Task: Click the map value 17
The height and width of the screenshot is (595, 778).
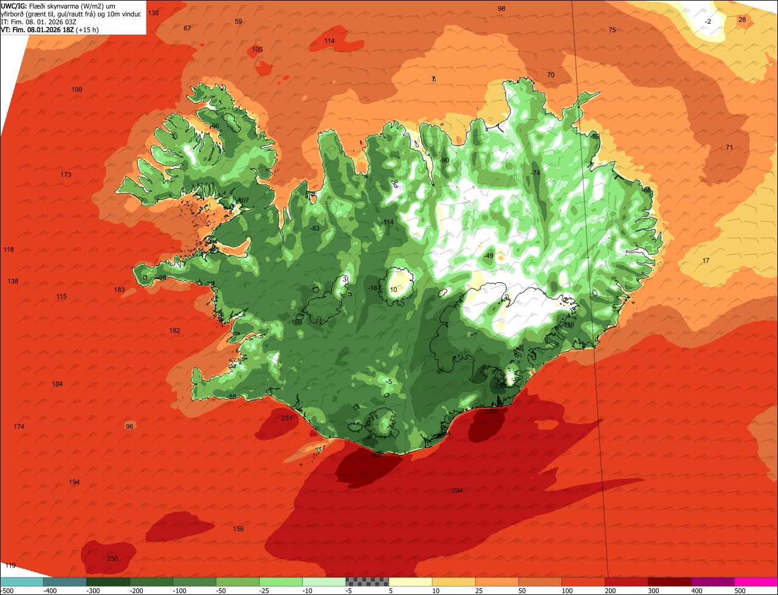Action: pyautogui.click(x=706, y=260)
